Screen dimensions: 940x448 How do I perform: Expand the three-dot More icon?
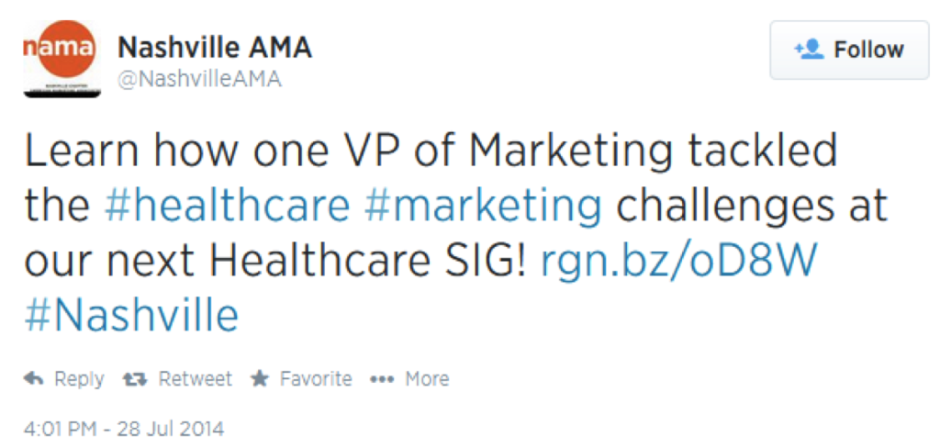[x=381, y=379]
